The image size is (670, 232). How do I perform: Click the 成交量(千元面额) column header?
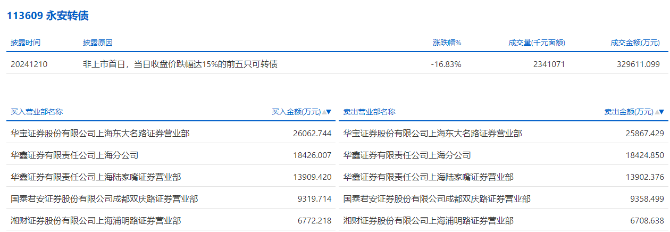coord(537,43)
